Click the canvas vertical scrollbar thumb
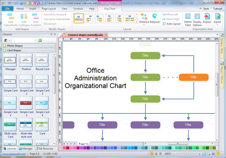Image resolution: width=226 pixels, height=158 pixels. coord(217,85)
